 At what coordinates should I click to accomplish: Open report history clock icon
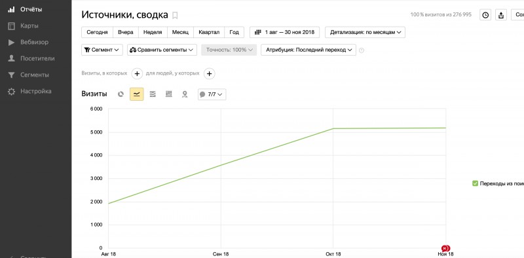click(x=485, y=15)
